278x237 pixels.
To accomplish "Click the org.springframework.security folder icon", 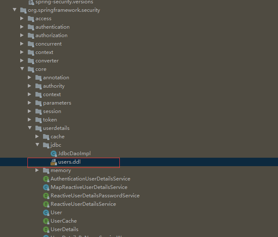I will point(23,10).
